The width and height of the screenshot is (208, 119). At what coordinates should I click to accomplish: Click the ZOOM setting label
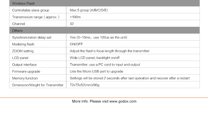[x=23, y=51]
